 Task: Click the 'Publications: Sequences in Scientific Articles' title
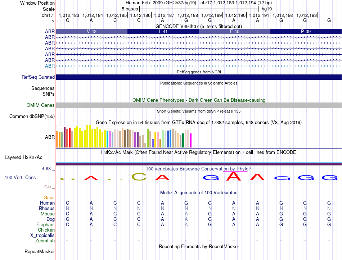199,83
